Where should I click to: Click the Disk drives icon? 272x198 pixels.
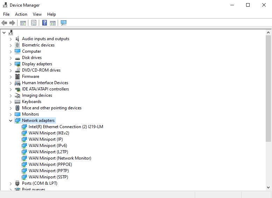(x=17, y=58)
